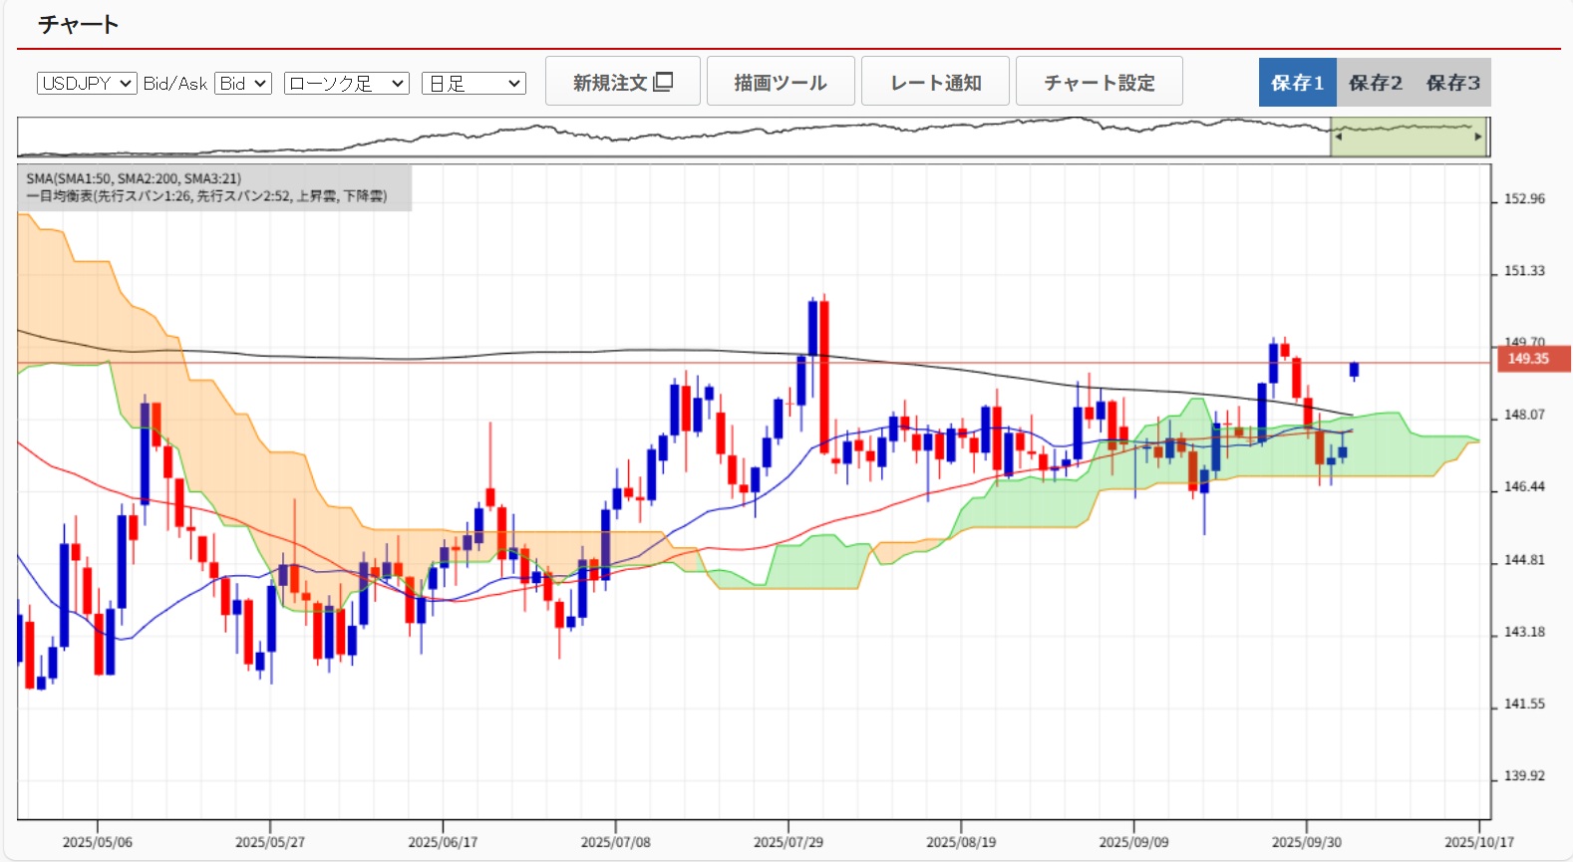Click left arrow handle of range navigator
Screen dimensions: 1573x862
pos(1338,137)
